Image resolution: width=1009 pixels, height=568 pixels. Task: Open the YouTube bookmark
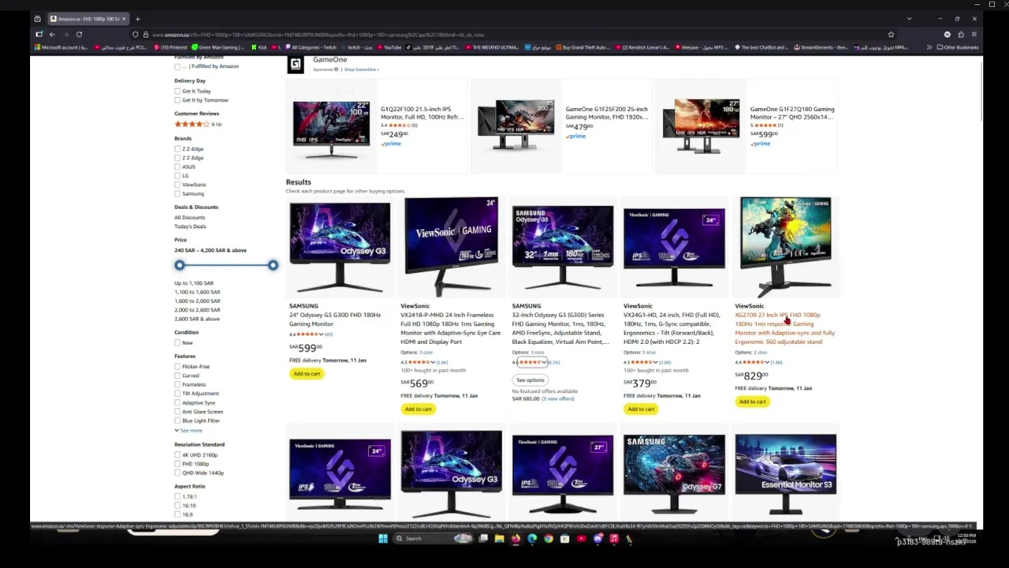(389, 47)
